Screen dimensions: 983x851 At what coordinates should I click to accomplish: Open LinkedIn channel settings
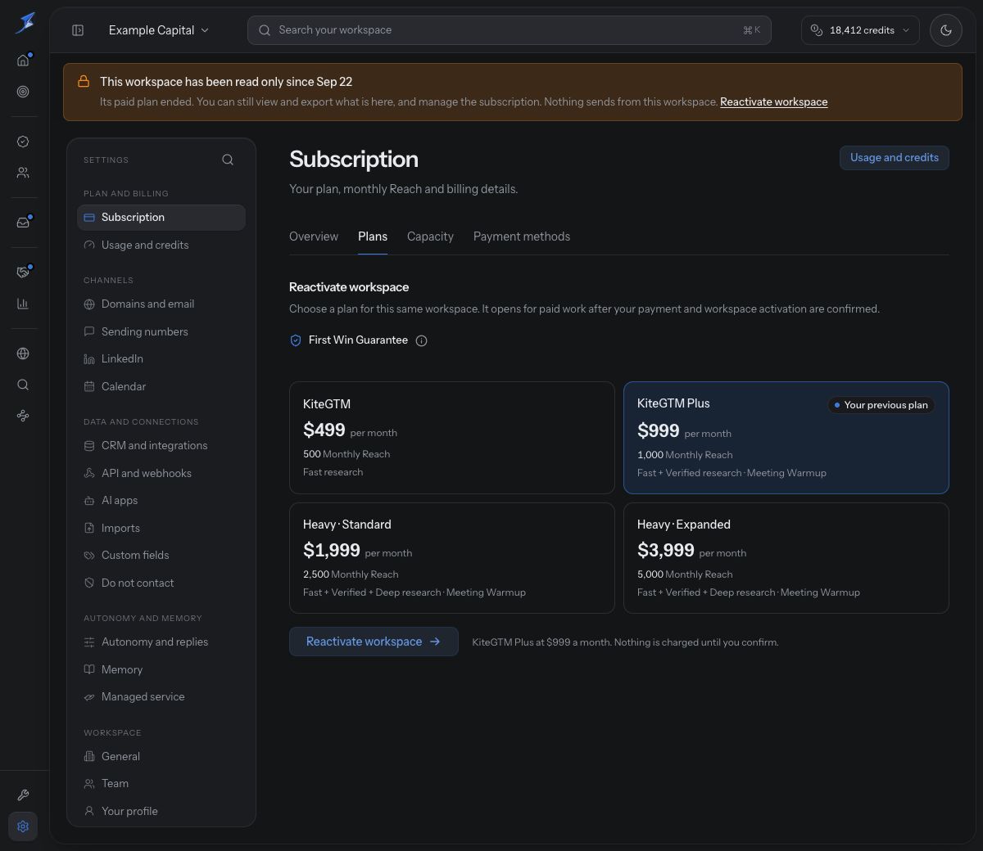click(161, 359)
